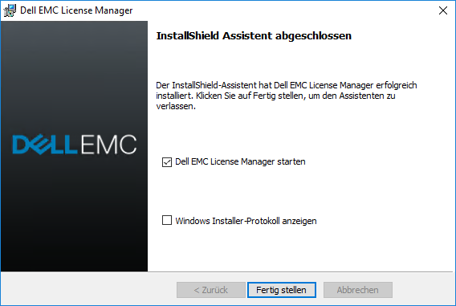Click the 'InstallShield Assistent abgeschlossen' heading

click(x=254, y=36)
